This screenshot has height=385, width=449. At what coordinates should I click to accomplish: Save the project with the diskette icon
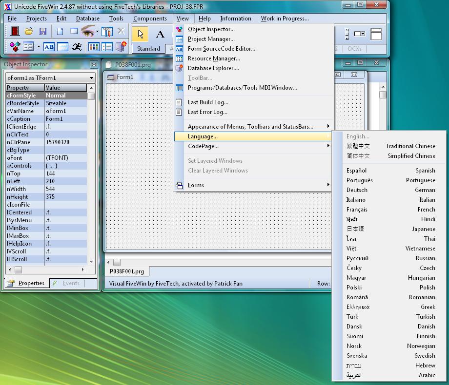tap(43, 31)
